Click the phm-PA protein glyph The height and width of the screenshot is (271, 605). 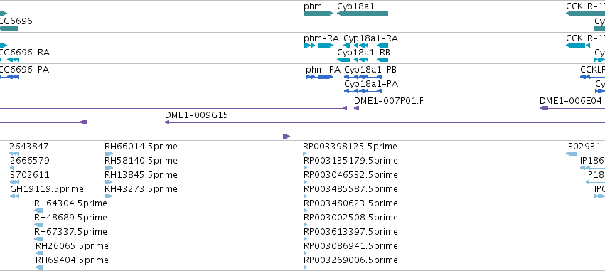(319, 77)
